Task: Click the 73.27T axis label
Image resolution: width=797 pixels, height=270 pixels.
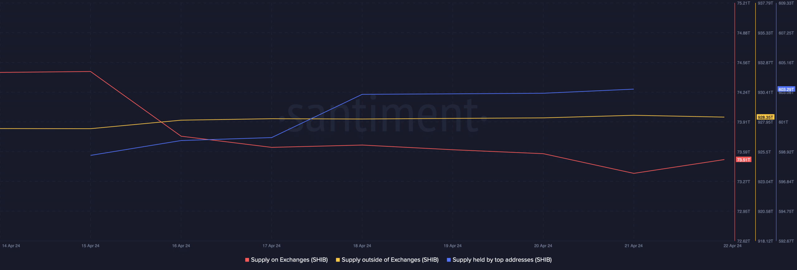Action: (x=743, y=182)
